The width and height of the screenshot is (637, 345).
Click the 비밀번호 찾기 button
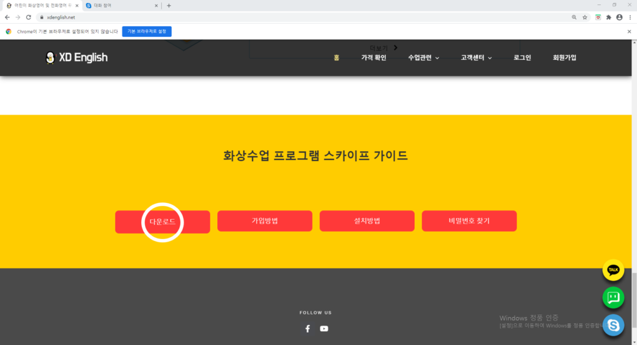coord(469,221)
